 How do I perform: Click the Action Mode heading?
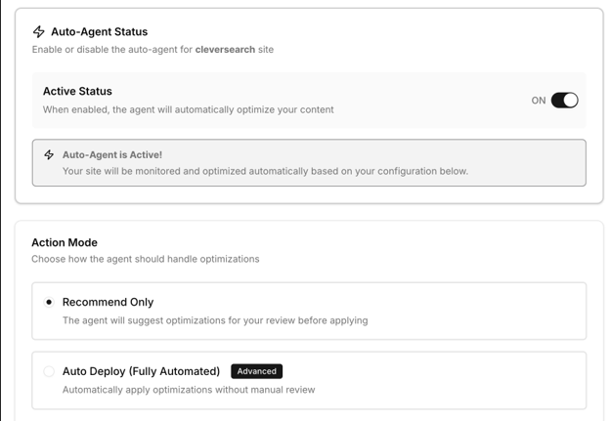[65, 242]
